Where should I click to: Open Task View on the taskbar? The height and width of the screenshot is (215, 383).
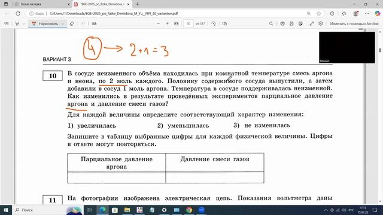(x=89, y=210)
